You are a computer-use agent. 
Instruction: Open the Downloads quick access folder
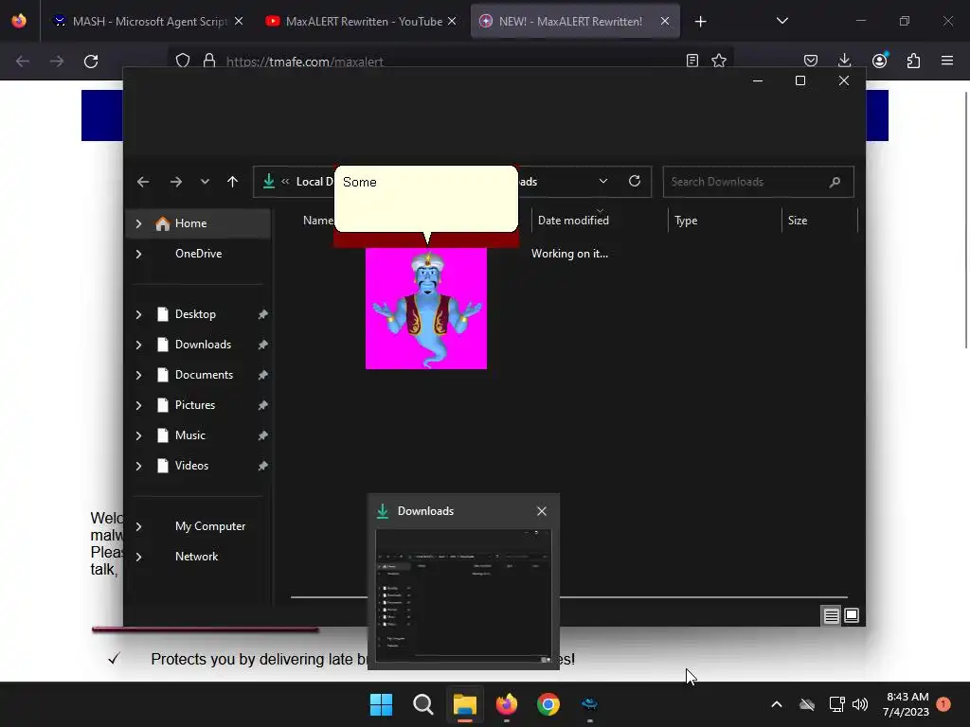coord(203,345)
